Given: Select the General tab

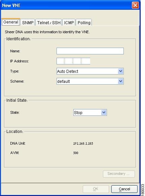Looking at the screenshot, I should point(11,22).
